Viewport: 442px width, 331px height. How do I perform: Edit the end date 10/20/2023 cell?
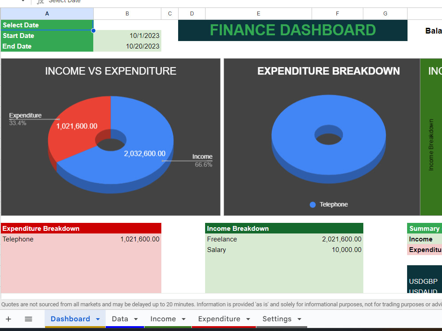click(127, 46)
